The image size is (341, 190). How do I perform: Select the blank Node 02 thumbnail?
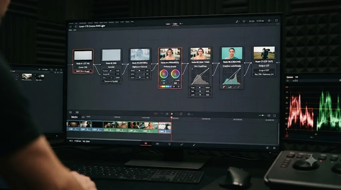111,55
